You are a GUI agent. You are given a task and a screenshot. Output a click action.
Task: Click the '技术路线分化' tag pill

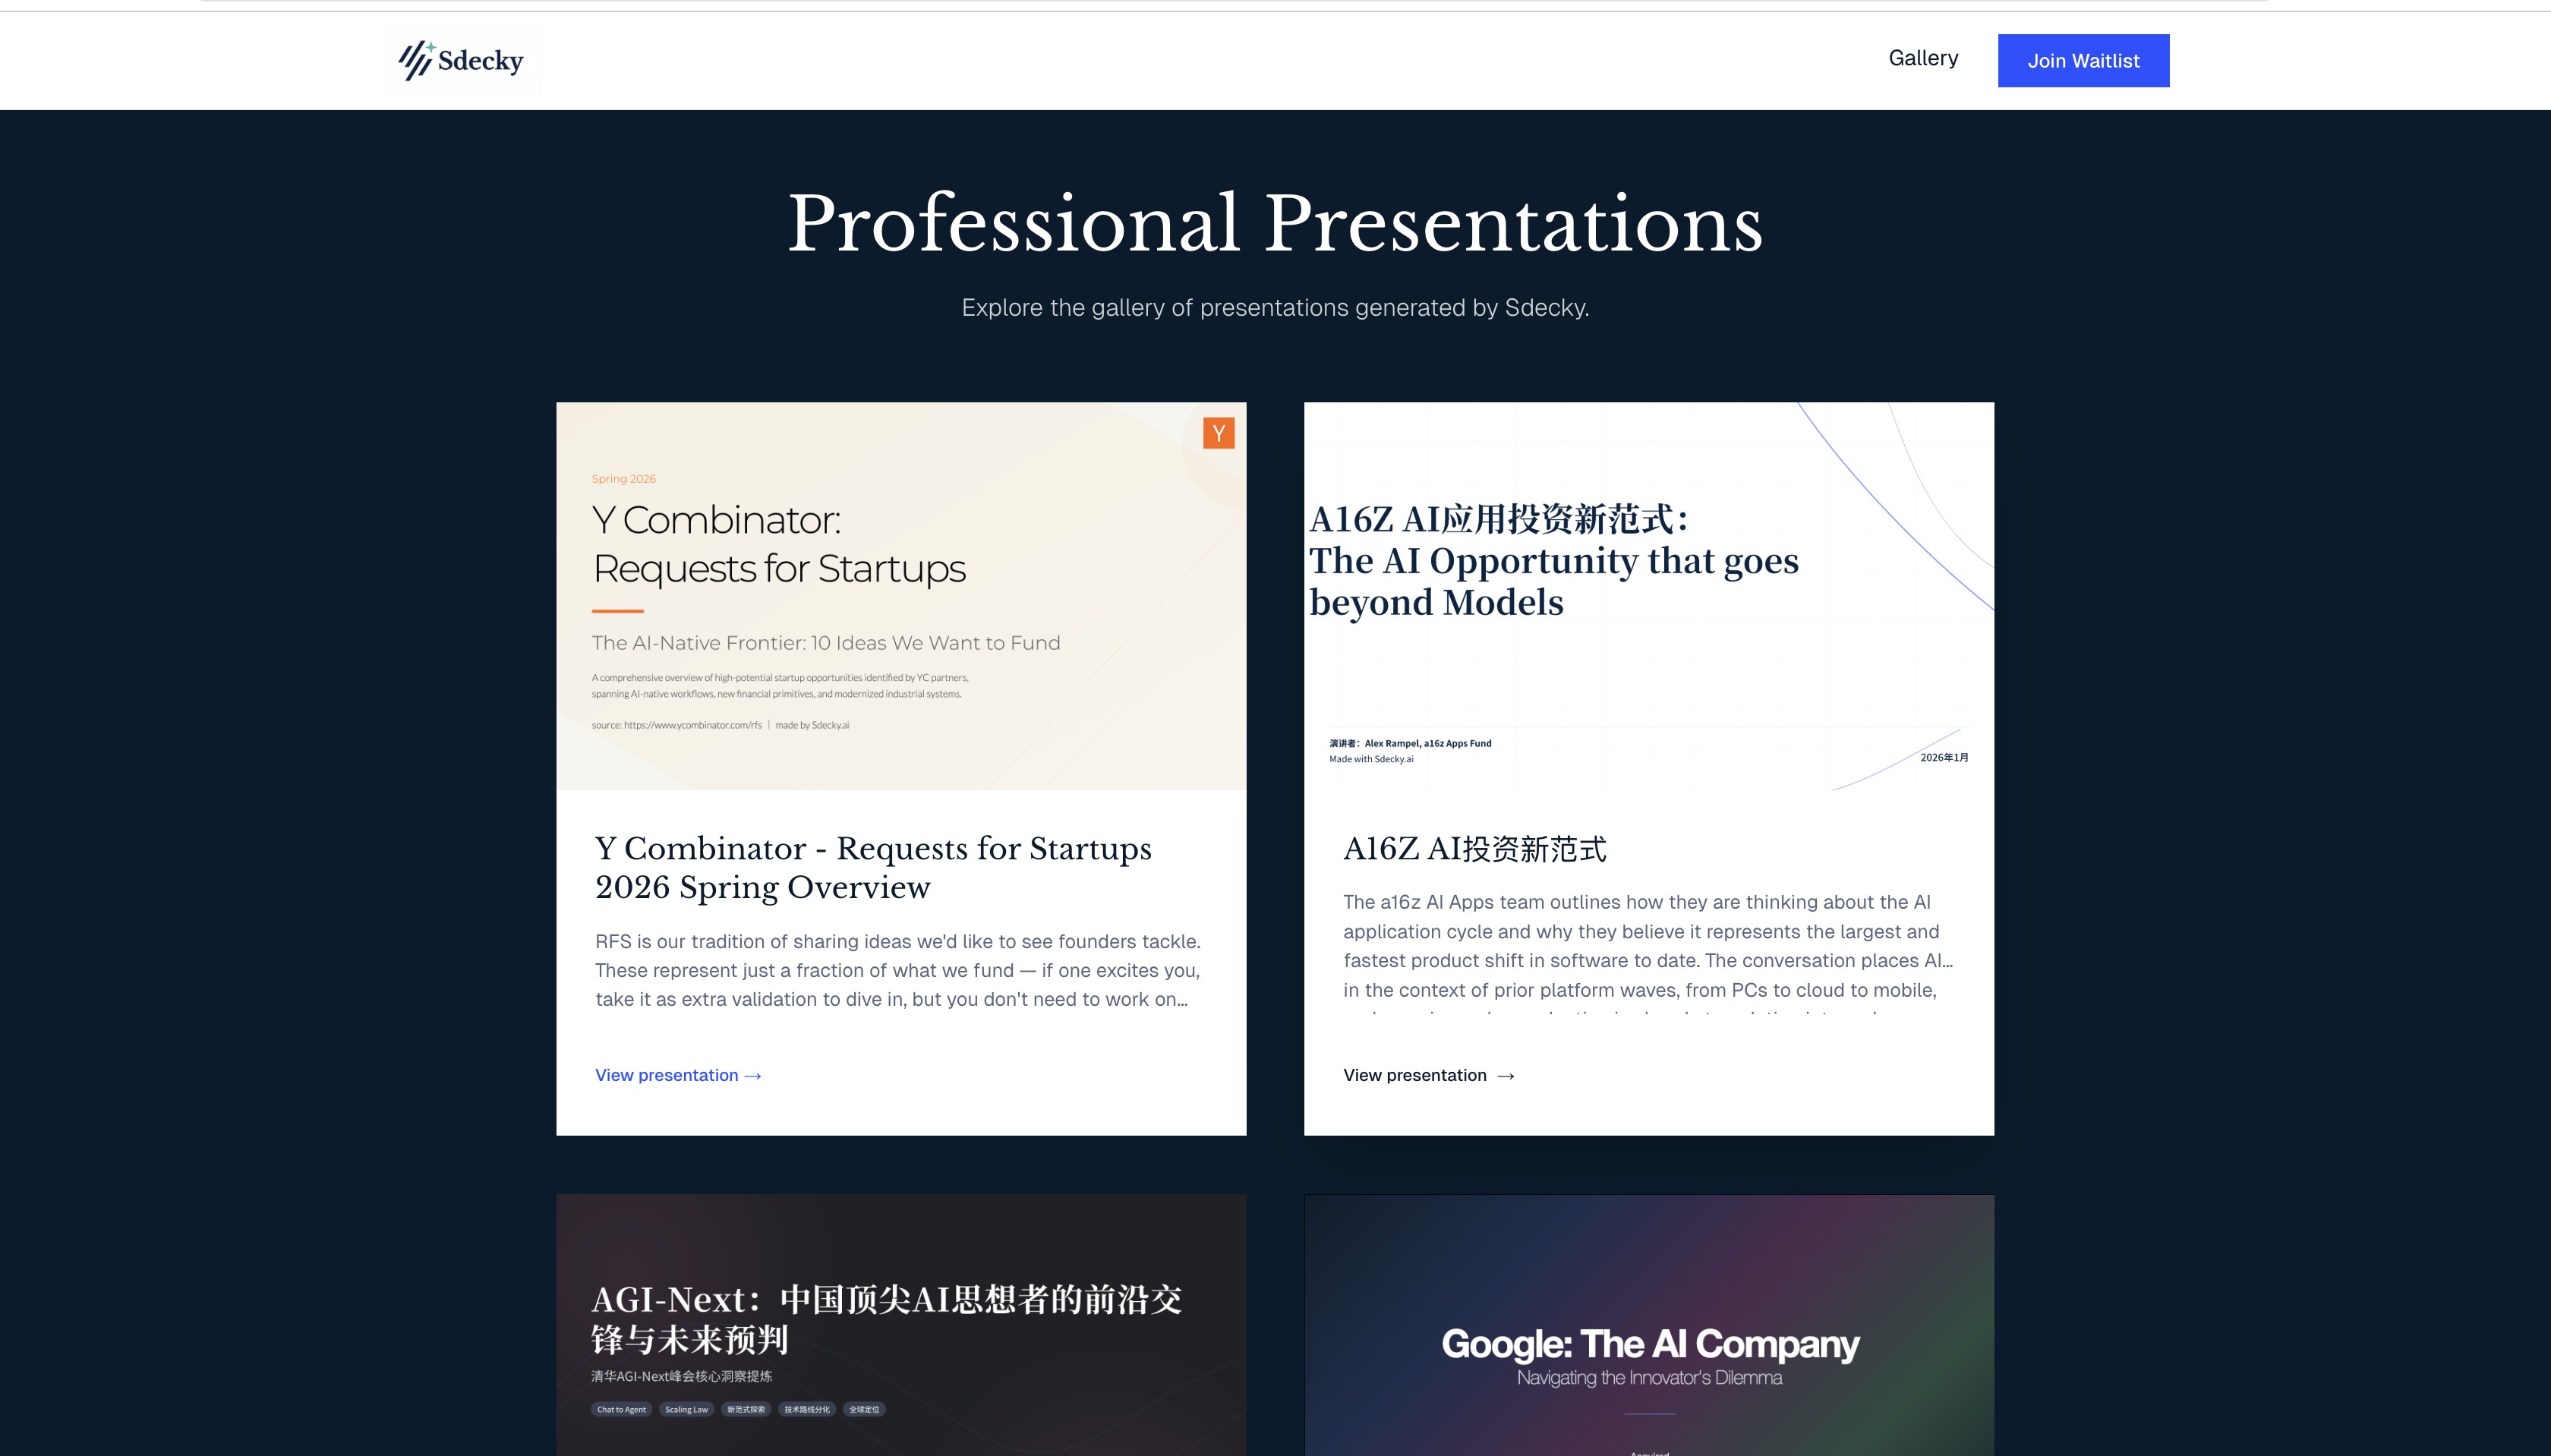click(806, 1409)
